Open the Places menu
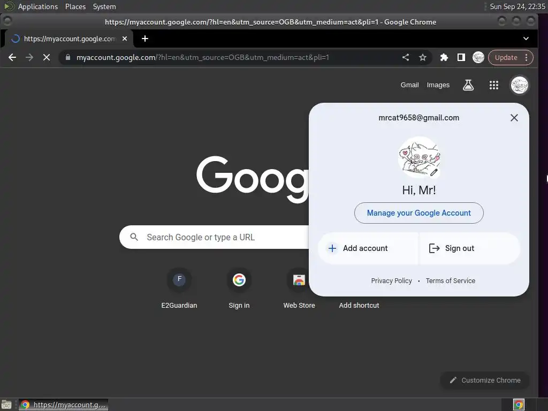The image size is (548, 411). coord(75,6)
